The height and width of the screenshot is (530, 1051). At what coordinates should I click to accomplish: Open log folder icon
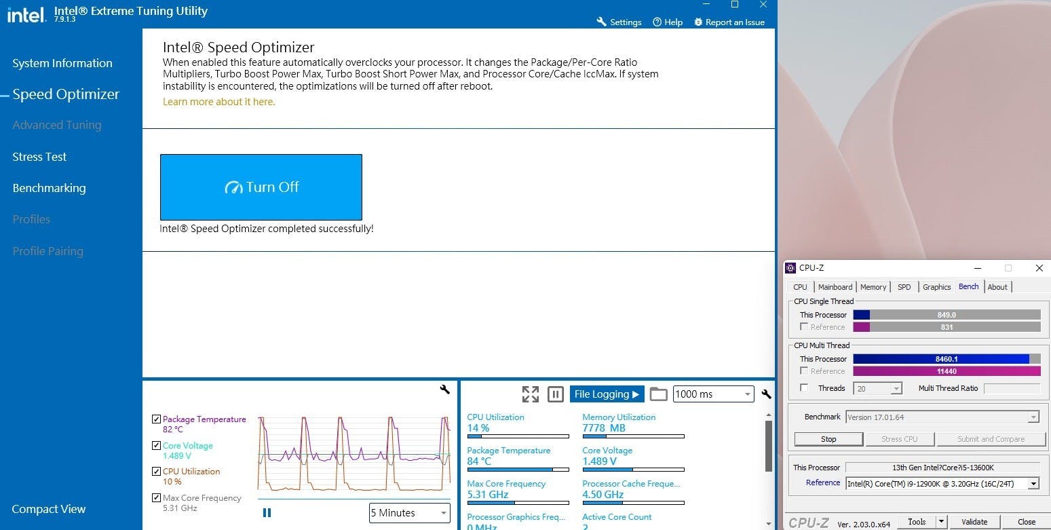pyautogui.click(x=658, y=394)
